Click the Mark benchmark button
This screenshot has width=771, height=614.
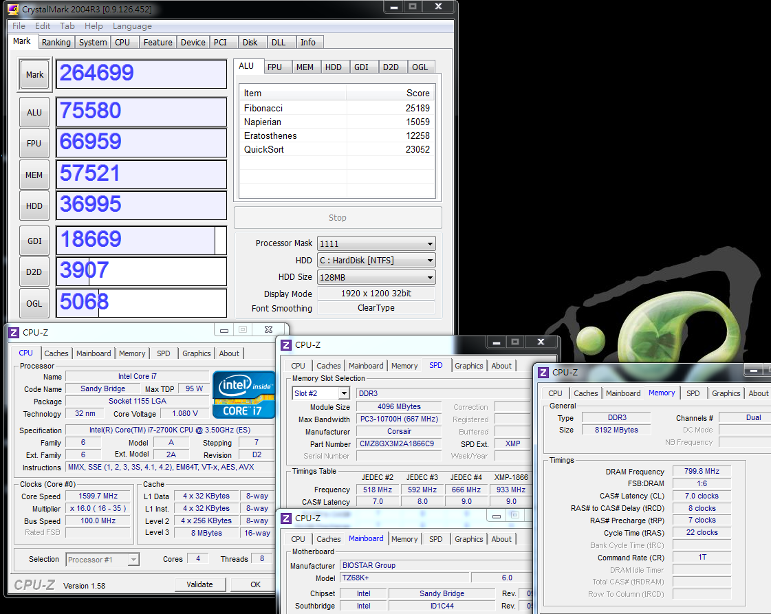coord(34,75)
